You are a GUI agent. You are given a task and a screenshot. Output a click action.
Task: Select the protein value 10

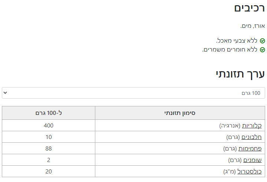[49, 137]
